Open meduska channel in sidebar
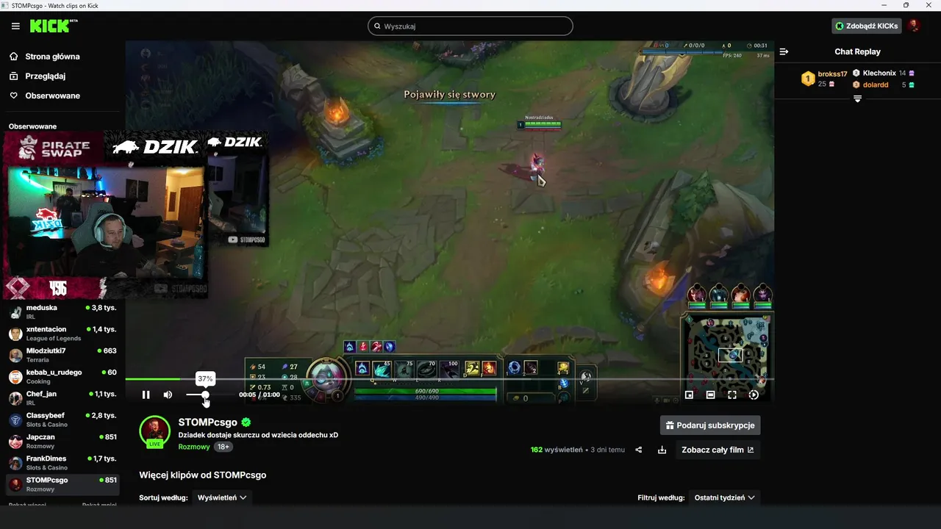This screenshot has height=529, width=941. (x=62, y=312)
